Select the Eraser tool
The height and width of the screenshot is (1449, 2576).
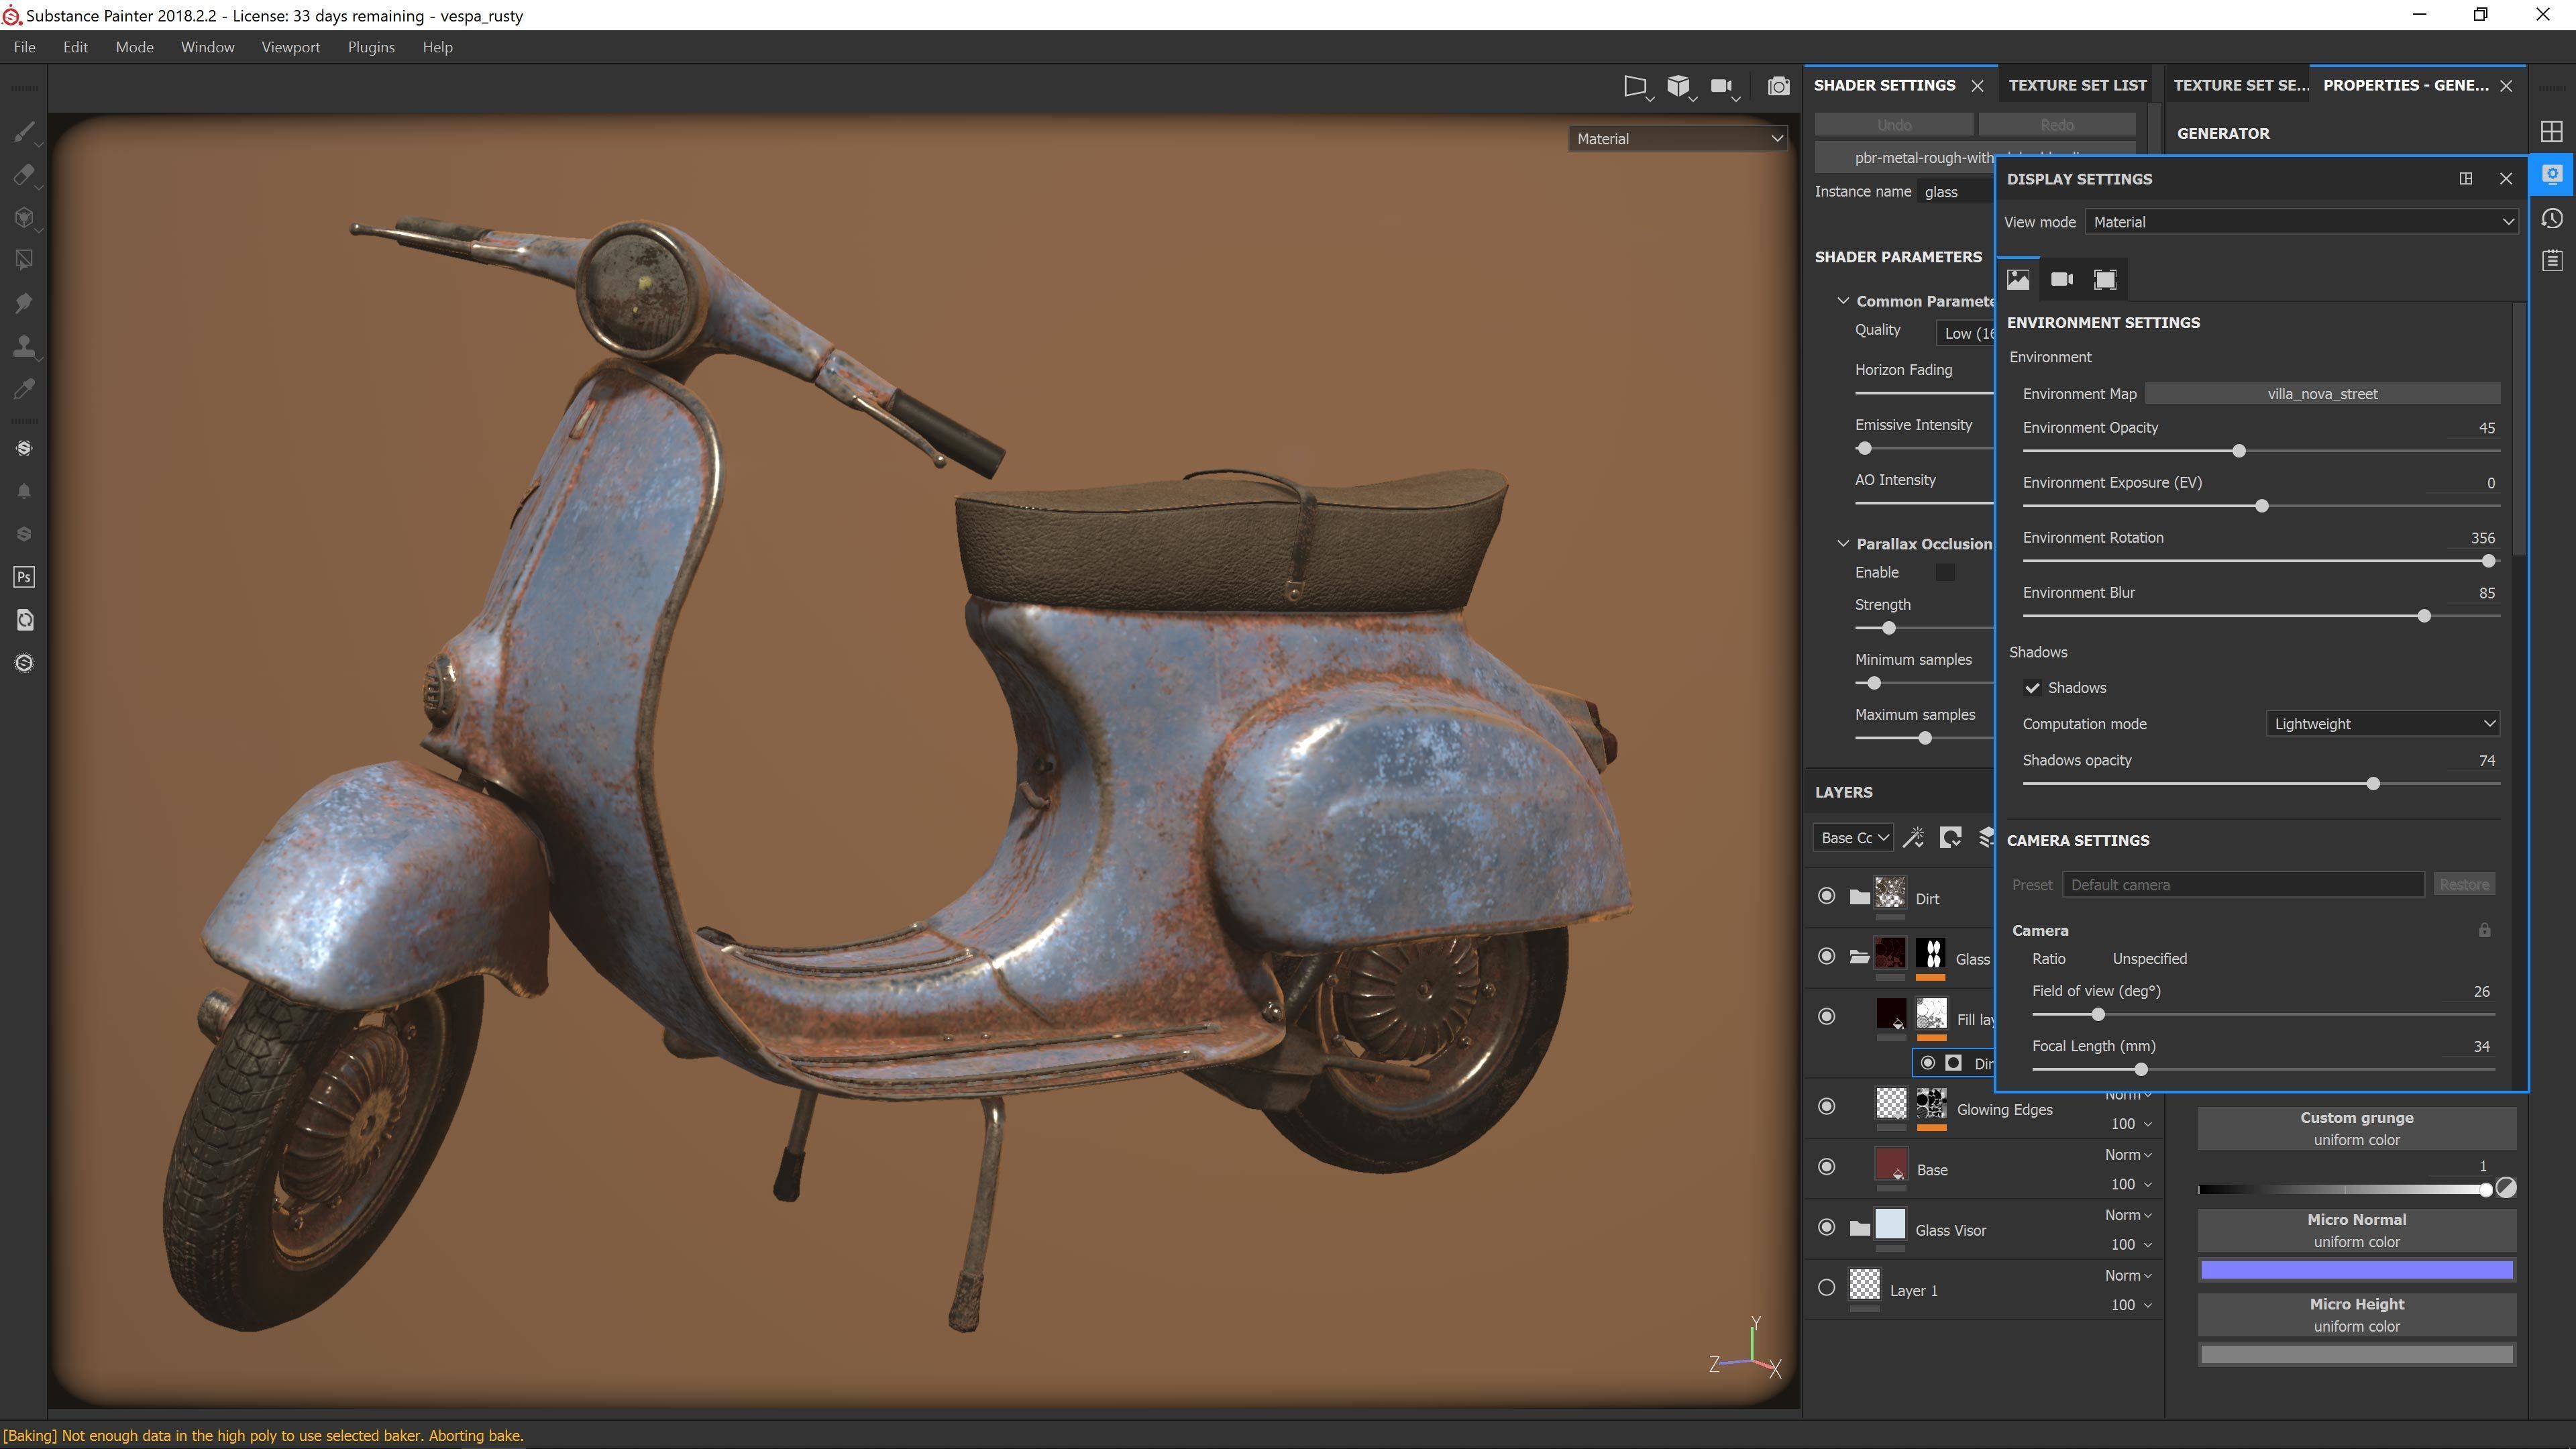point(25,174)
